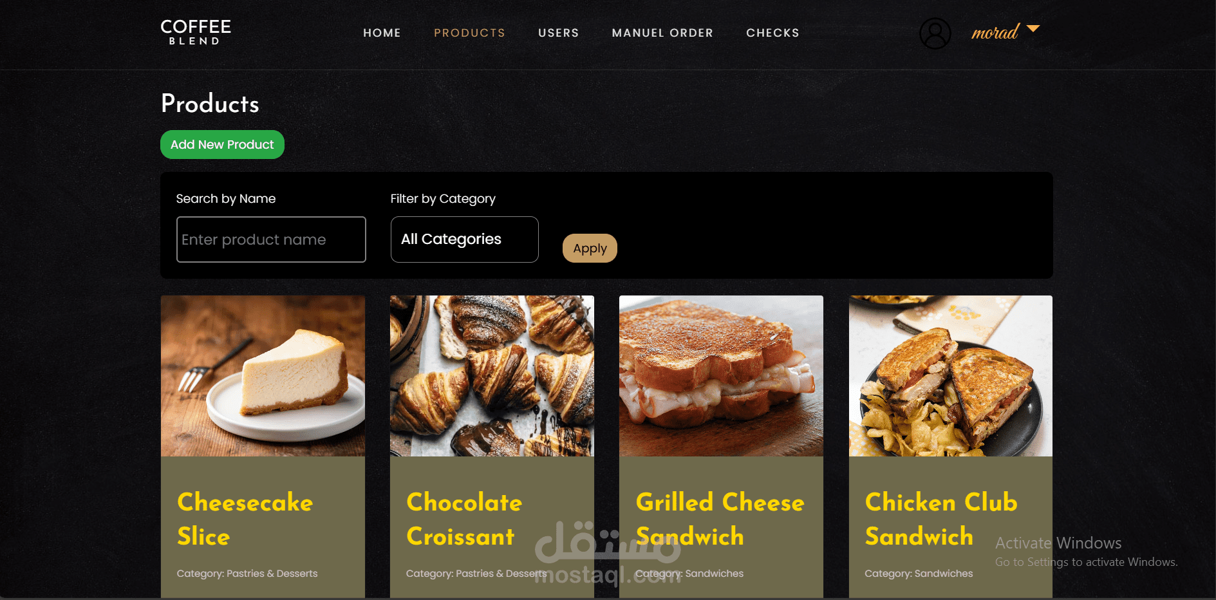
Task: Focus the Enter product name field
Action: click(271, 239)
